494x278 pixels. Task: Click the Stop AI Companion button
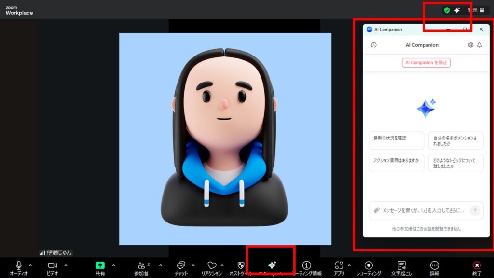point(426,63)
